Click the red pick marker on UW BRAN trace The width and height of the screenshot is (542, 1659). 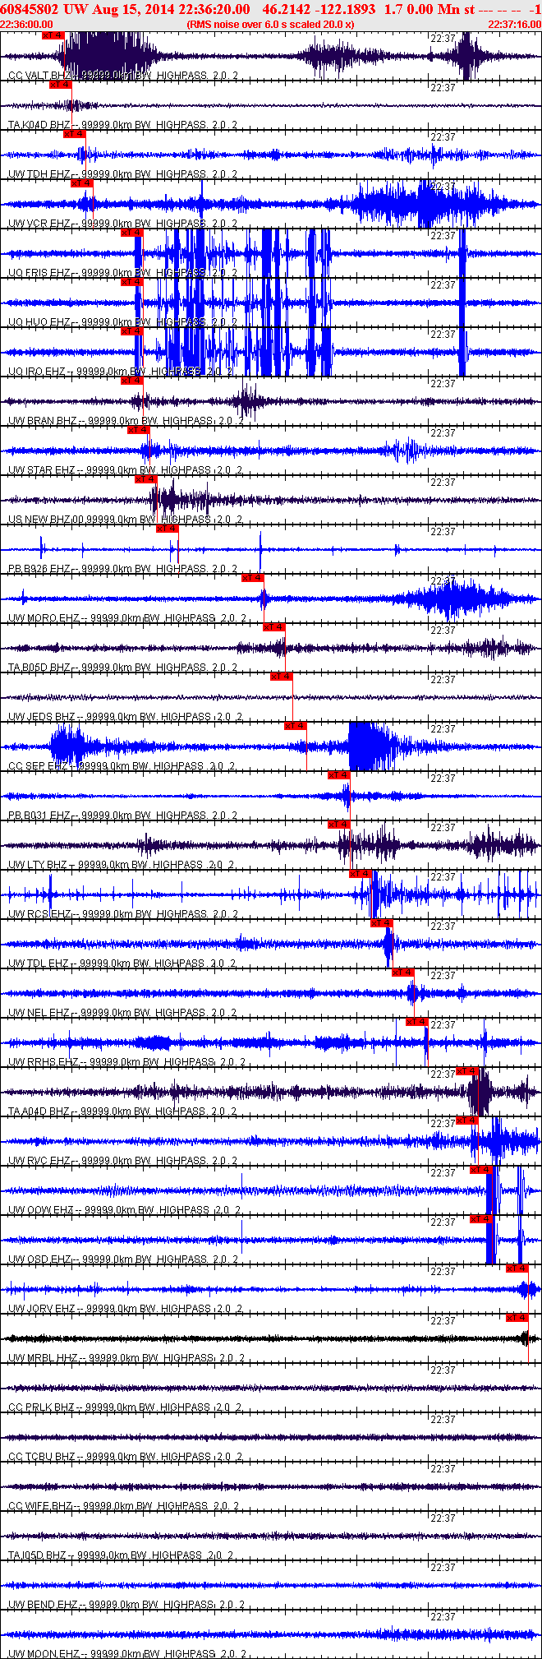click(x=132, y=381)
